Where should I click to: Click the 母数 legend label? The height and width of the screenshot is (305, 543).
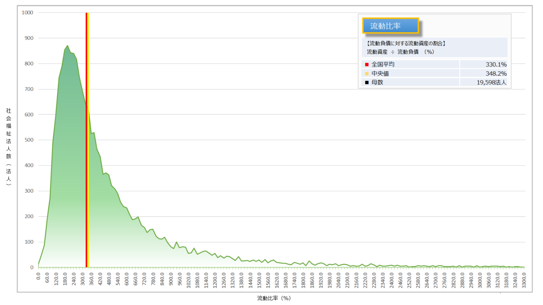pos(377,82)
